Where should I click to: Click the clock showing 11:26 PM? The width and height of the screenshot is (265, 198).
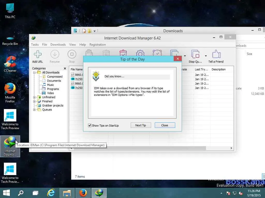[x=254, y=191]
